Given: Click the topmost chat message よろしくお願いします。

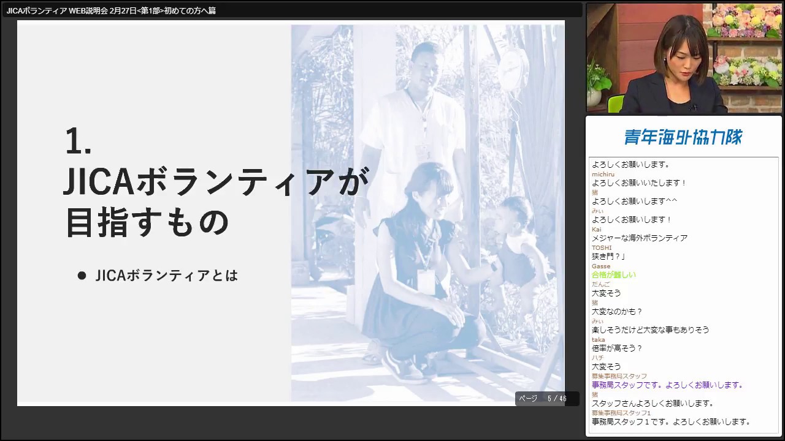Looking at the screenshot, I should click(x=630, y=164).
